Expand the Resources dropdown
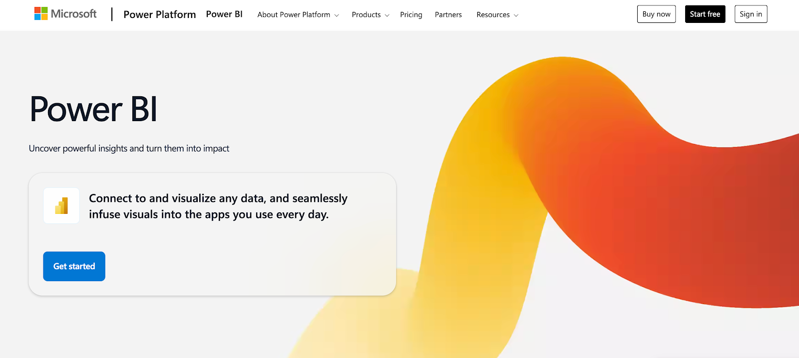The image size is (799, 358). tap(497, 15)
